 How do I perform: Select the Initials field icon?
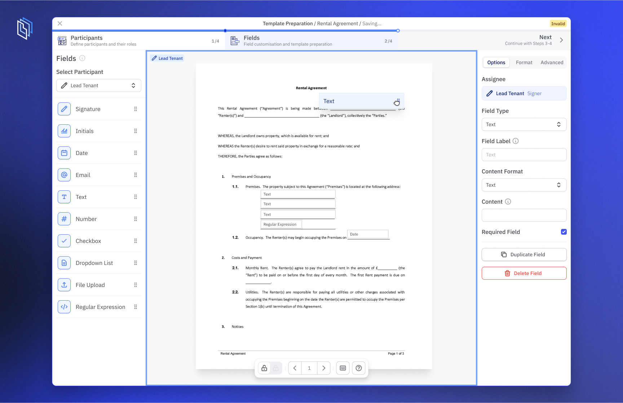click(x=64, y=131)
